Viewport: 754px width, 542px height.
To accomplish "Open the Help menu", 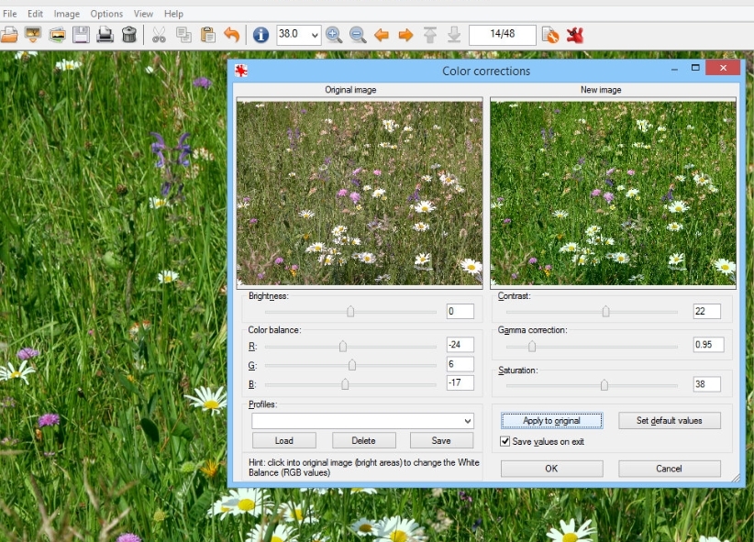I will coord(173,14).
